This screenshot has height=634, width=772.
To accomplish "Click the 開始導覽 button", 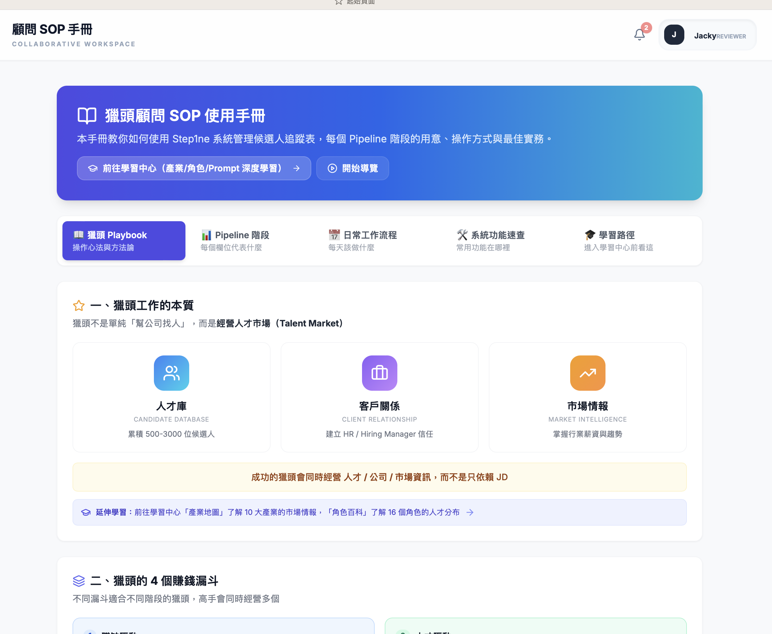I will (353, 168).
